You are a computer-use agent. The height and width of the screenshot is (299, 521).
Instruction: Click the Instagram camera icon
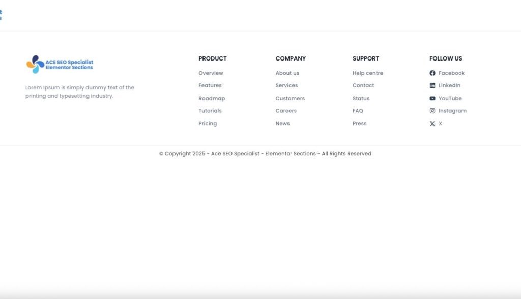pos(432,111)
